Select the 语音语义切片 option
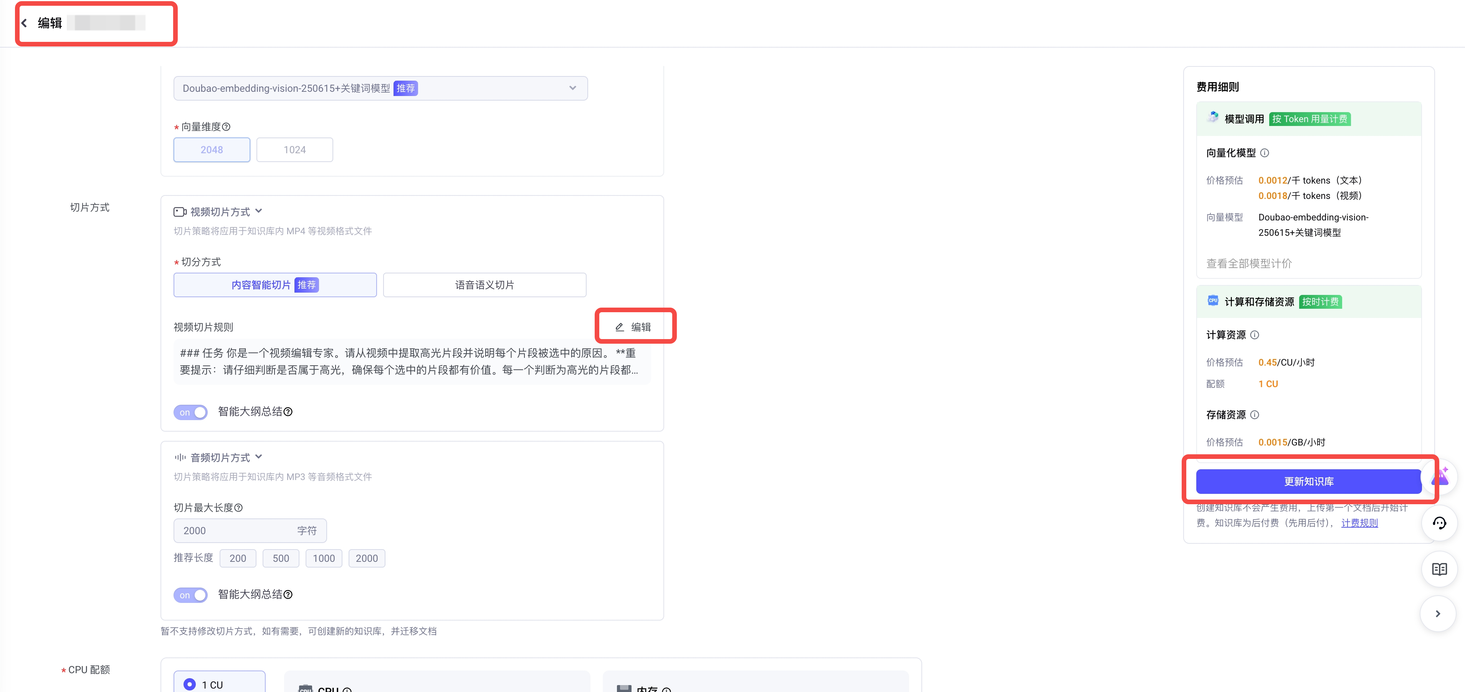Image resolution: width=1465 pixels, height=692 pixels. [x=484, y=285]
